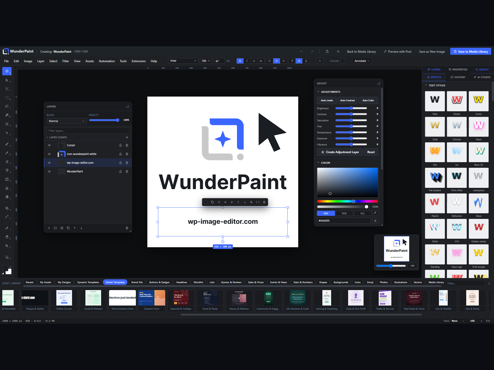
Task: Select the Lasso tool
Action: pos(7,106)
